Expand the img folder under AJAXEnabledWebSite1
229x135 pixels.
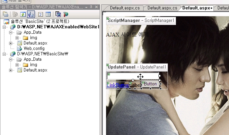tap(17, 38)
